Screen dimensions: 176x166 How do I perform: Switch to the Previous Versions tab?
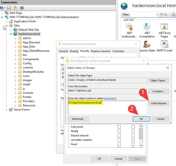(x=100, y=51)
